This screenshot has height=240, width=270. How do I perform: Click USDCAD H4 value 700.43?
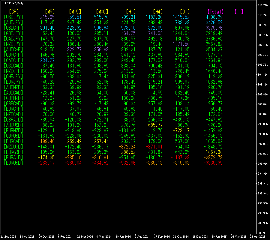(155, 66)
